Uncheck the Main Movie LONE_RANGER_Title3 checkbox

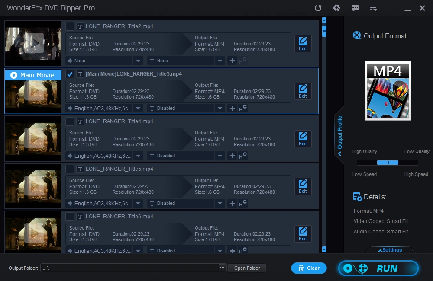(x=69, y=74)
